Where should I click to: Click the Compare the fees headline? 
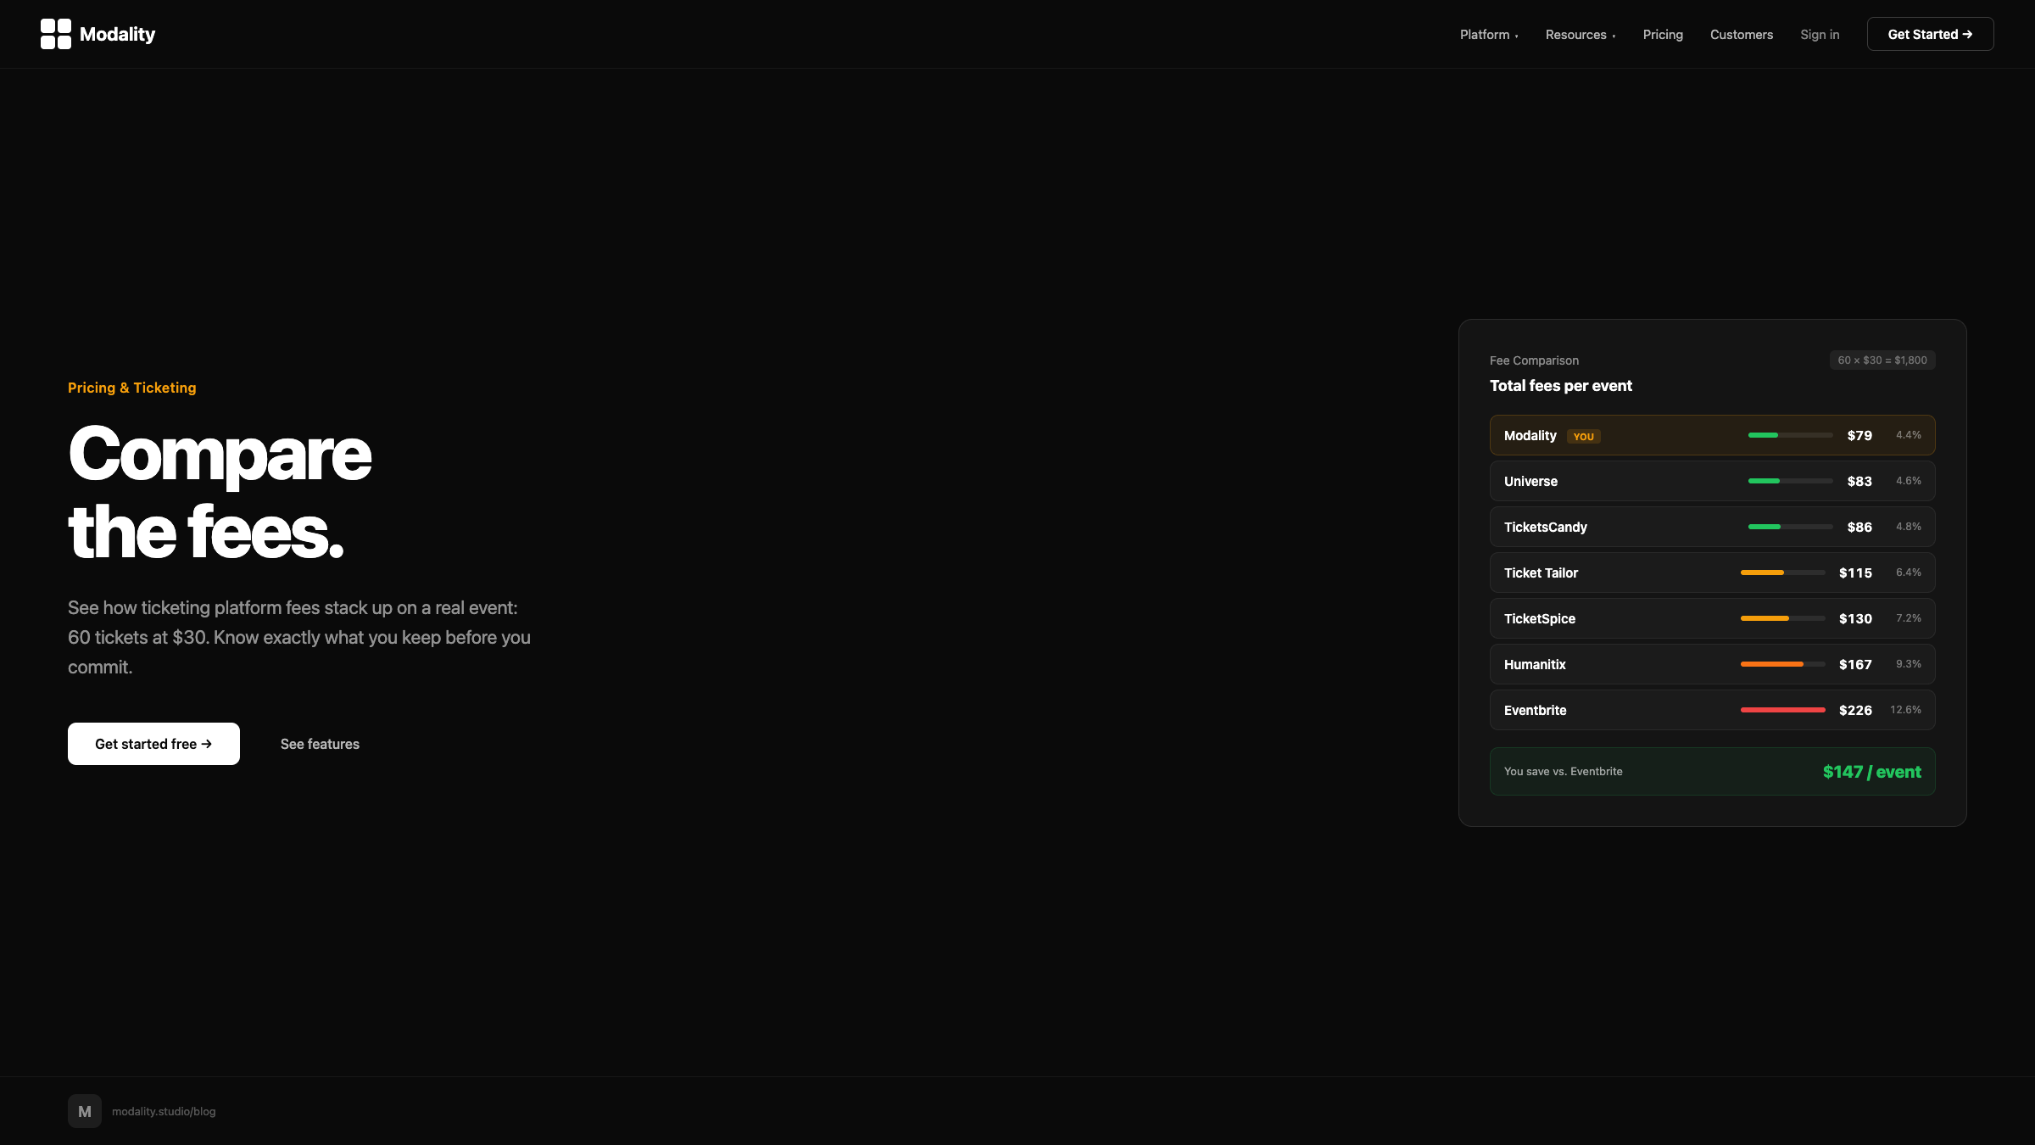[220, 493]
